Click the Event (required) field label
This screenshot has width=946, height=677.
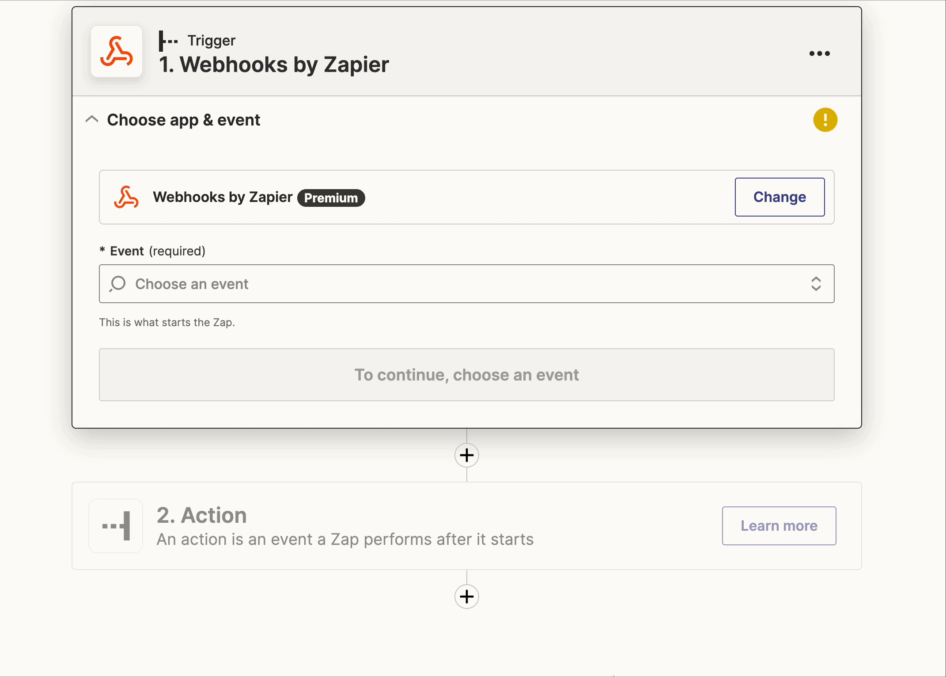coord(152,251)
